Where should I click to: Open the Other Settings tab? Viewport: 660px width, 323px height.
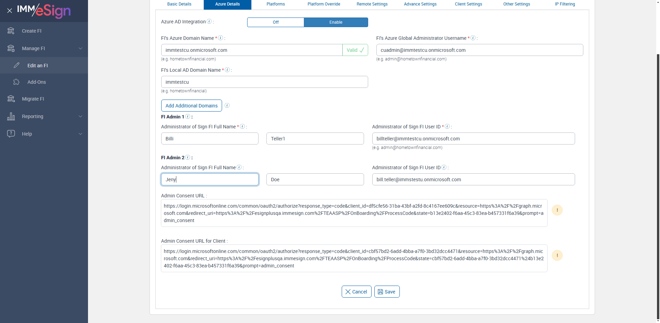pyautogui.click(x=517, y=4)
